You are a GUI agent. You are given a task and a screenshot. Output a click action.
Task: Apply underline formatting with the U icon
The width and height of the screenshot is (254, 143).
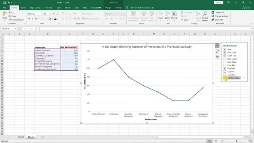(36, 19)
